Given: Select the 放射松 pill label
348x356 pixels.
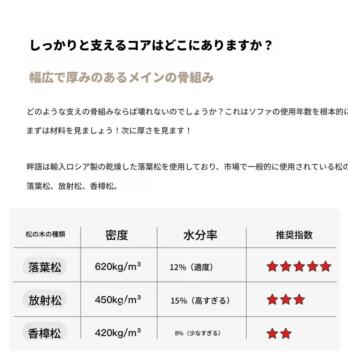Looking at the screenshot, I should 44,300.
